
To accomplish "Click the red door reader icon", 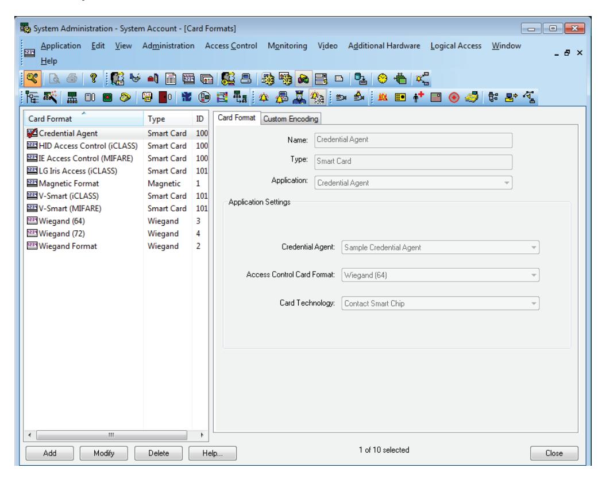I will [165, 97].
